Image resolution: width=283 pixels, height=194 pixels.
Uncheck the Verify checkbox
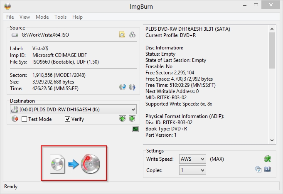(x=67, y=119)
